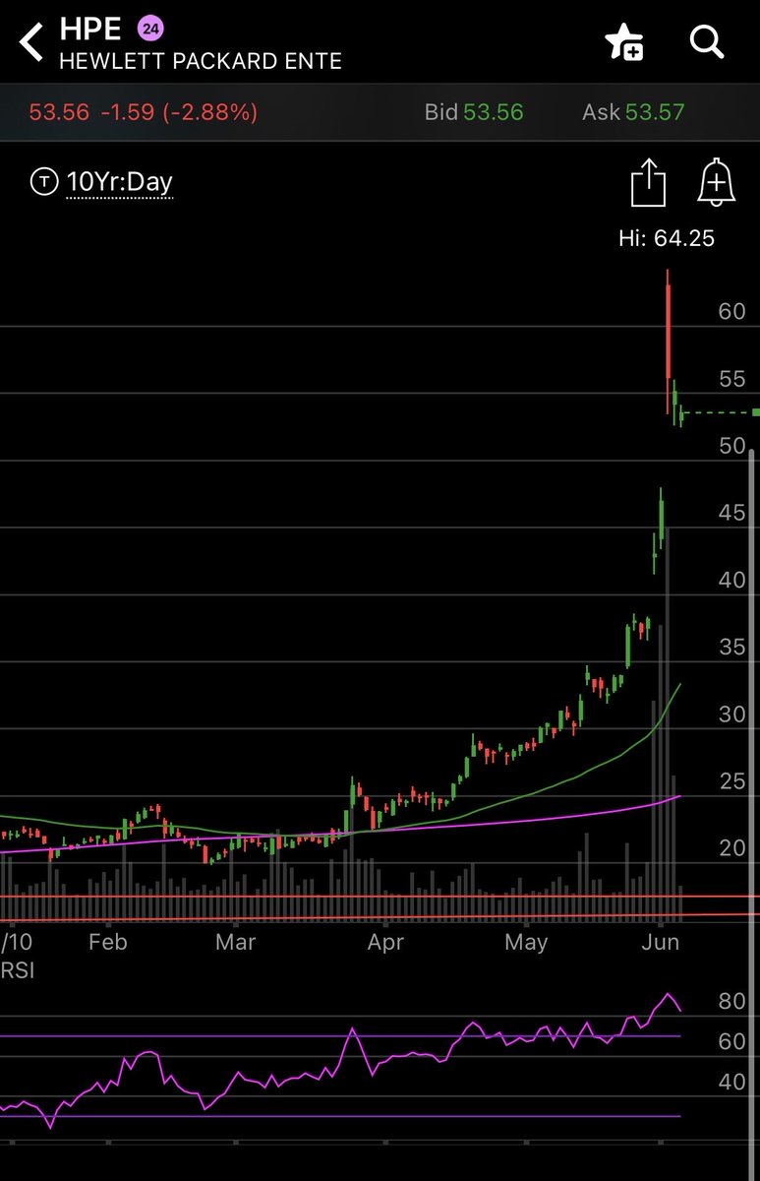Viewport: 760px width, 1181px height.
Task: Tap the 50 price axis label
Action: click(731, 446)
